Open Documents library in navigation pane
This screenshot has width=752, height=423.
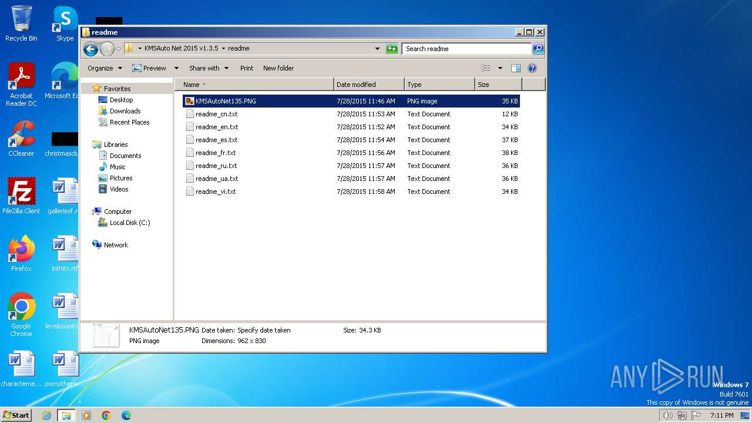tap(125, 156)
